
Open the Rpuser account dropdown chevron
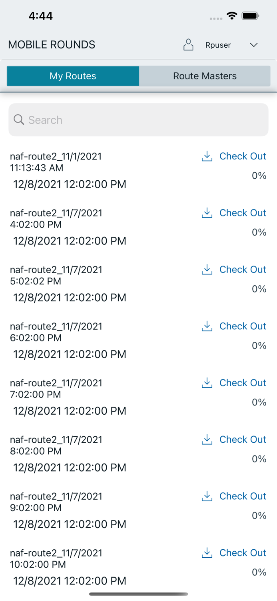pyautogui.click(x=254, y=45)
